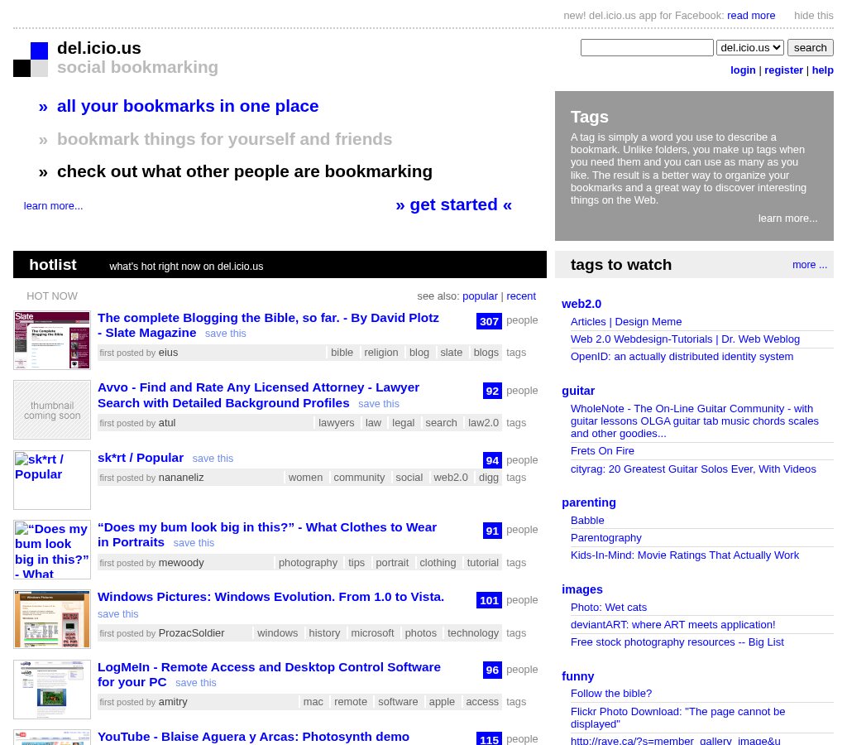Screen dimensions: 847x745
Task: Select the 'tutorial' tag
Action: pos(482,563)
